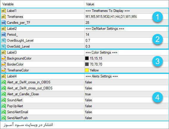
Task: Click the color icon beside TimeframeColor
Action: (4, 70)
